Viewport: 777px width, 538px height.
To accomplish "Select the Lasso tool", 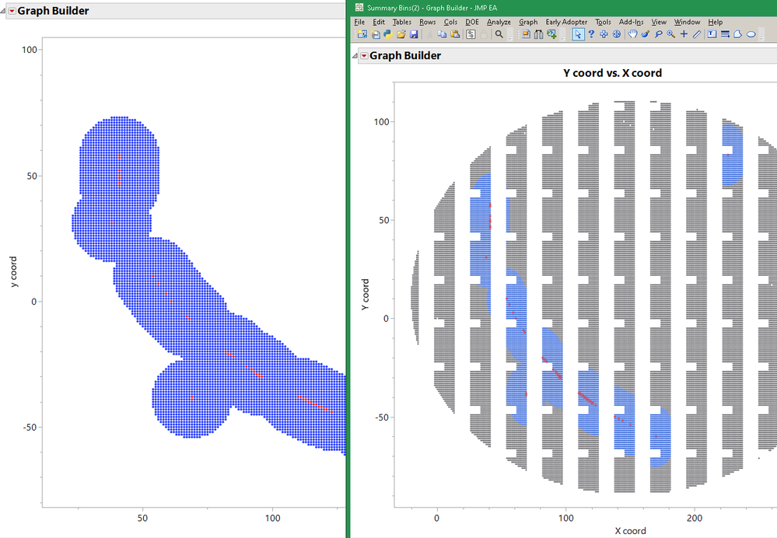I will [658, 34].
